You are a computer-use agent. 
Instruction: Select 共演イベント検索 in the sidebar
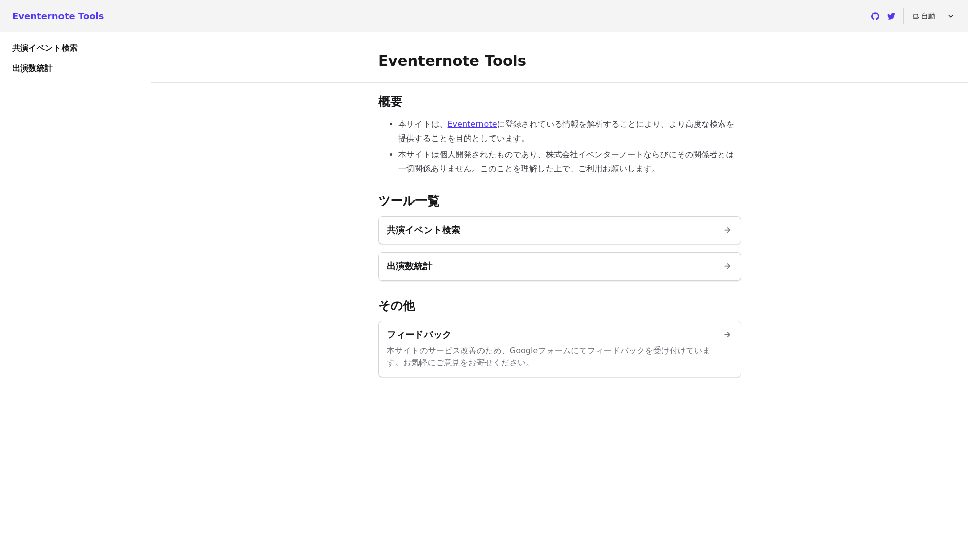point(45,48)
